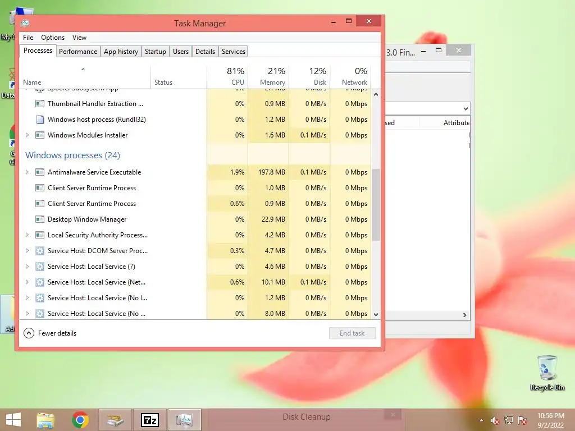Click the Fewer details link
The image size is (575, 431).
click(x=57, y=333)
